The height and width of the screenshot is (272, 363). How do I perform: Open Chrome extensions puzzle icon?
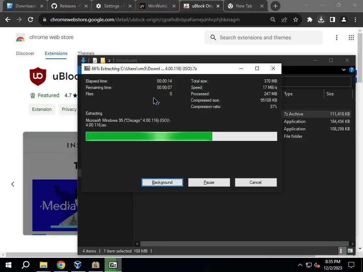pyautogui.click(x=309, y=20)
